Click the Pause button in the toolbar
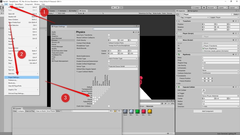Screen dimensions: 240x135 (x=117, y=7)
